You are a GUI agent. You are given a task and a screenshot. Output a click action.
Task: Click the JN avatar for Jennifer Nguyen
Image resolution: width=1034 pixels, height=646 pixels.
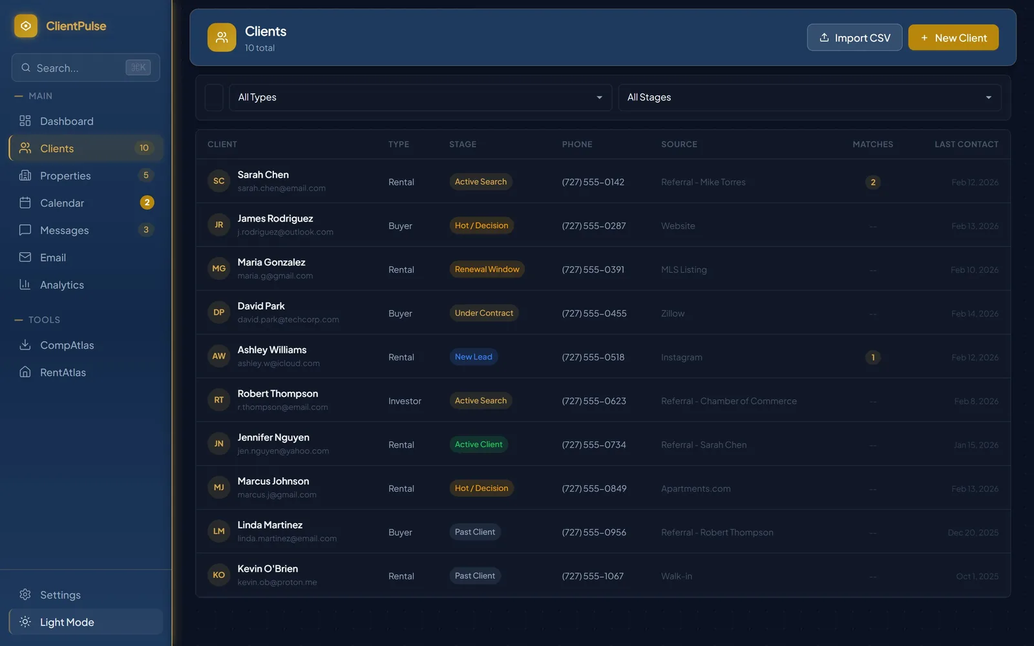219,444
